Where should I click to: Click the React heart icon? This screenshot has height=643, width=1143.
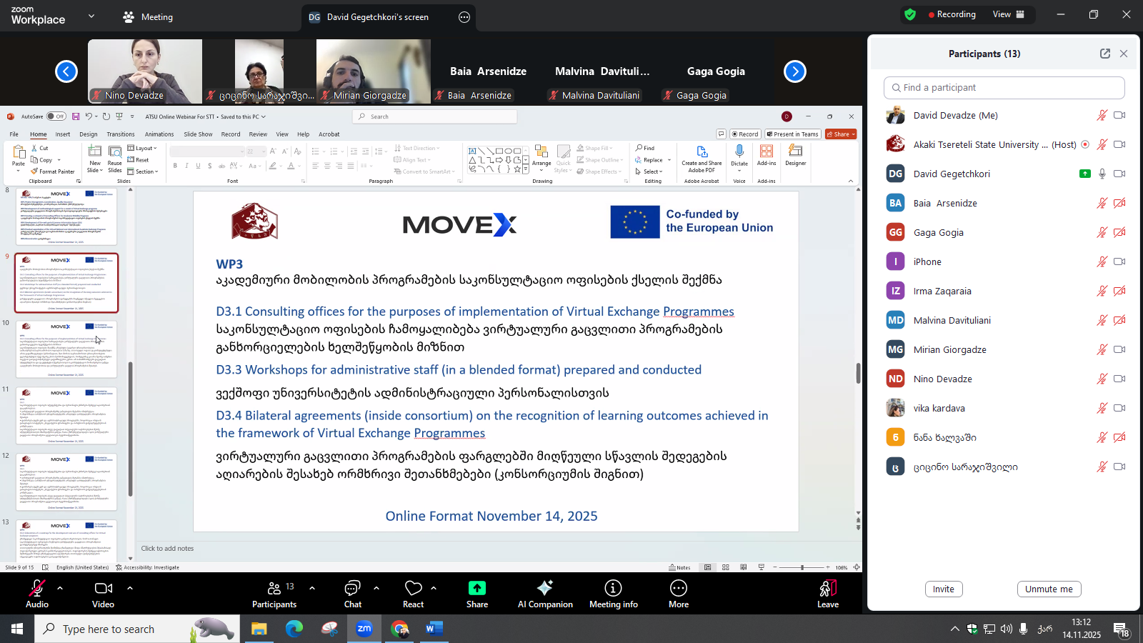(413, 588)
